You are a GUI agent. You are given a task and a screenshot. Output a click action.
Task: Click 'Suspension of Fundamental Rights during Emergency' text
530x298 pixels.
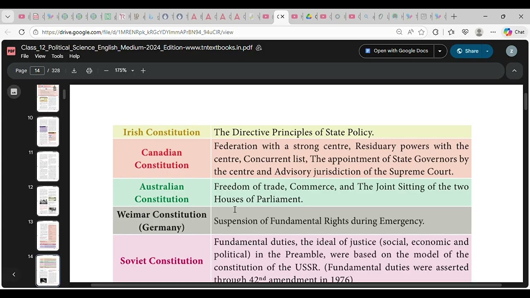point(319,221)
